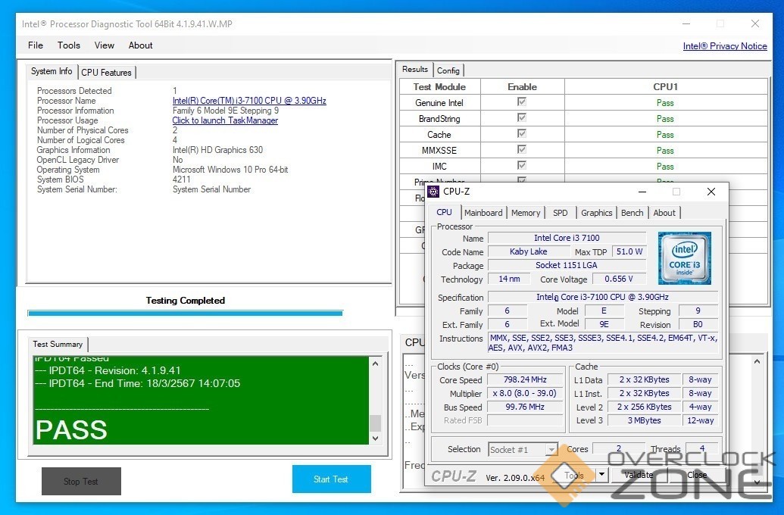Minimize the CPU-Z window
This screenshot has height=515, width=784.
[641, 192]
